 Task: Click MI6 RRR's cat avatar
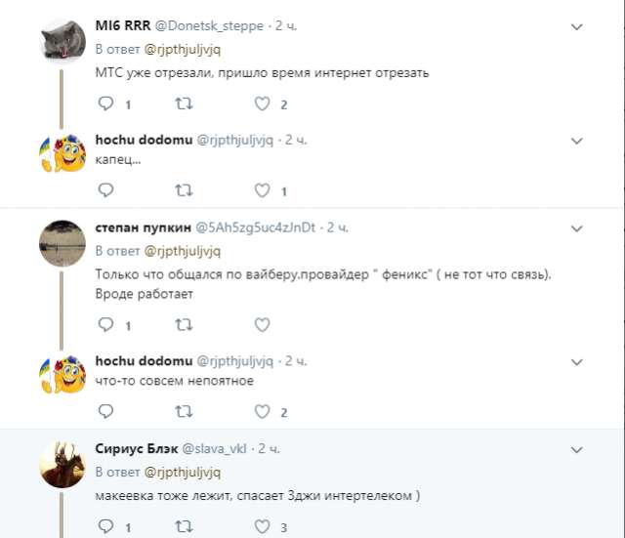coord(63,43)
